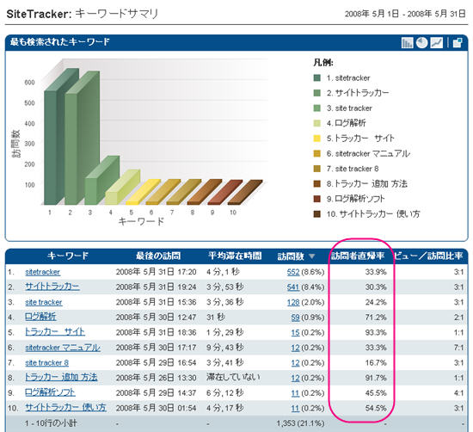The image size is (473, 432).
Task: Click bounce rate value 93.3%
Action: point(376,332)
